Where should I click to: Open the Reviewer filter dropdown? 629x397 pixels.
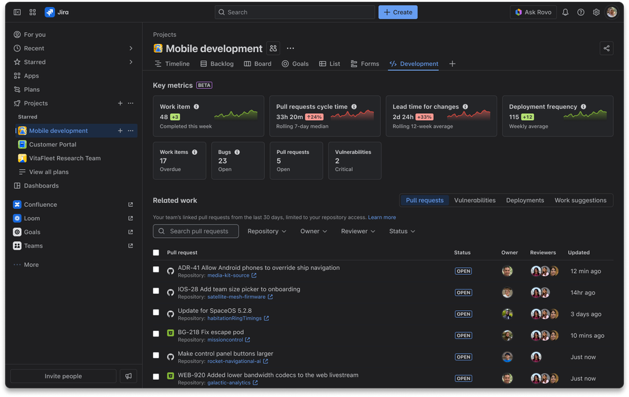point(358,231)
